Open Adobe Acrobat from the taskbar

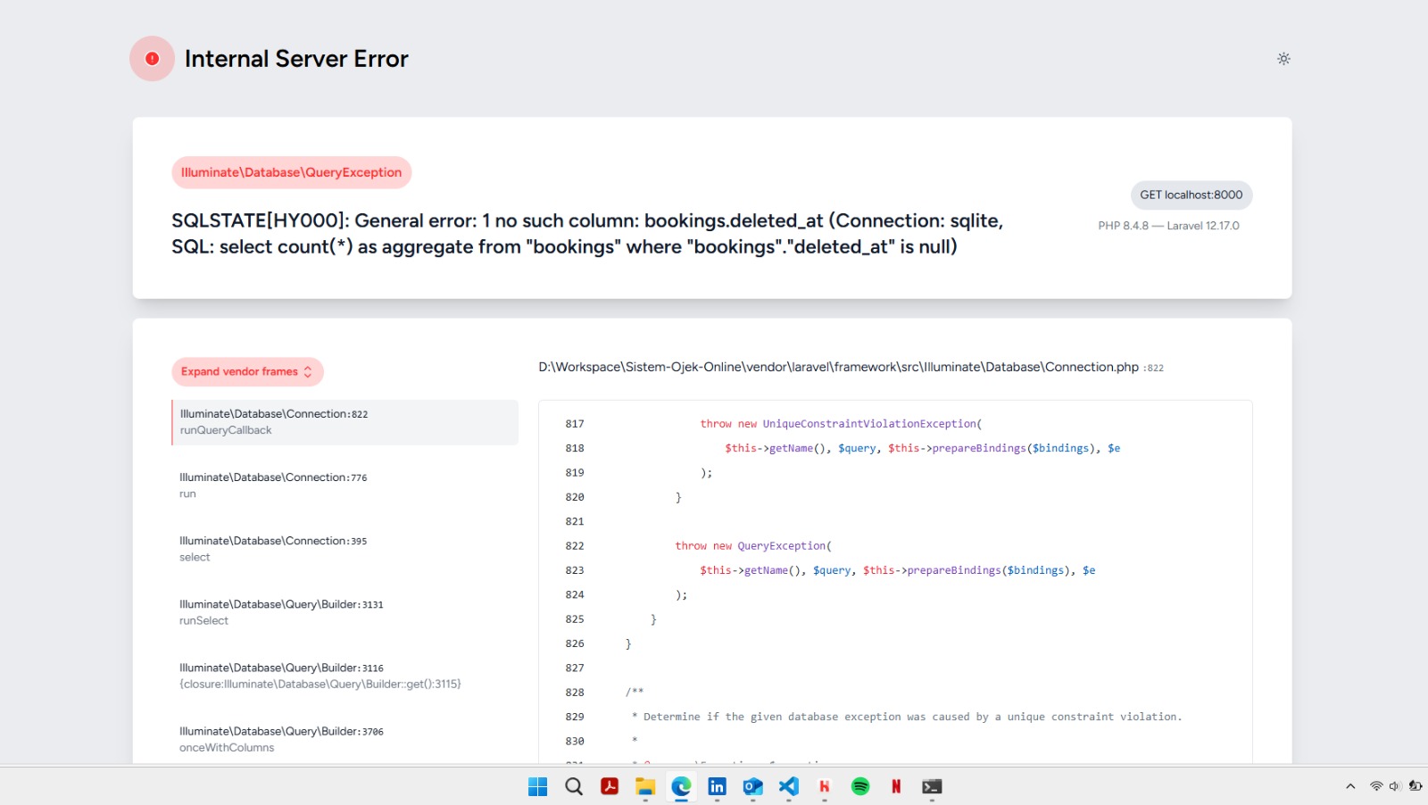[610, 786]
